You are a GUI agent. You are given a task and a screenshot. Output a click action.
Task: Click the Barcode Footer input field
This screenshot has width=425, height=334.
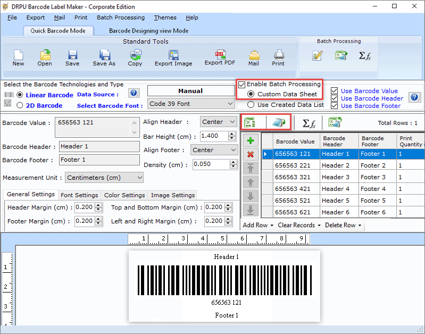pyautogui.click(x=99, y=160)
